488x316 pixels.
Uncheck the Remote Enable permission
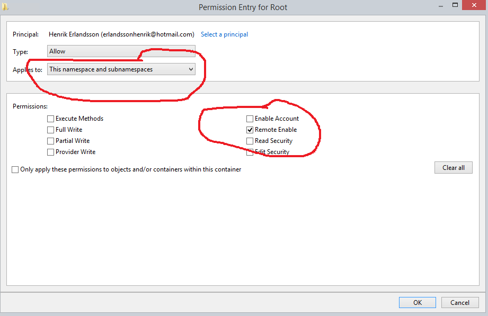tap(249, 129)
